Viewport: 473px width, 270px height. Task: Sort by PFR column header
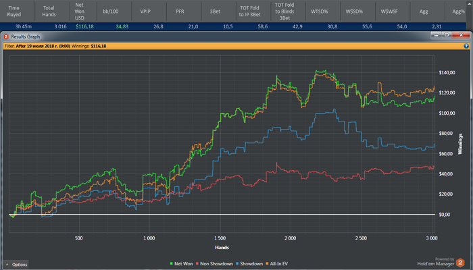tap(180, 11)
